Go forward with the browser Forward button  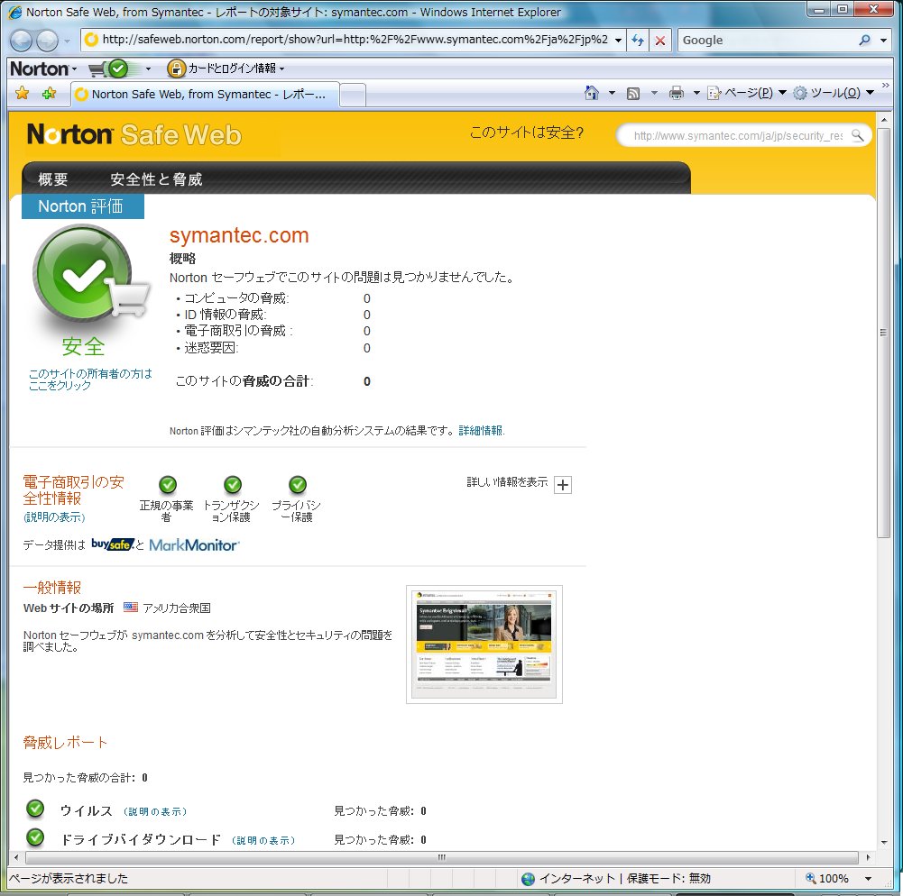click(47, 41)
